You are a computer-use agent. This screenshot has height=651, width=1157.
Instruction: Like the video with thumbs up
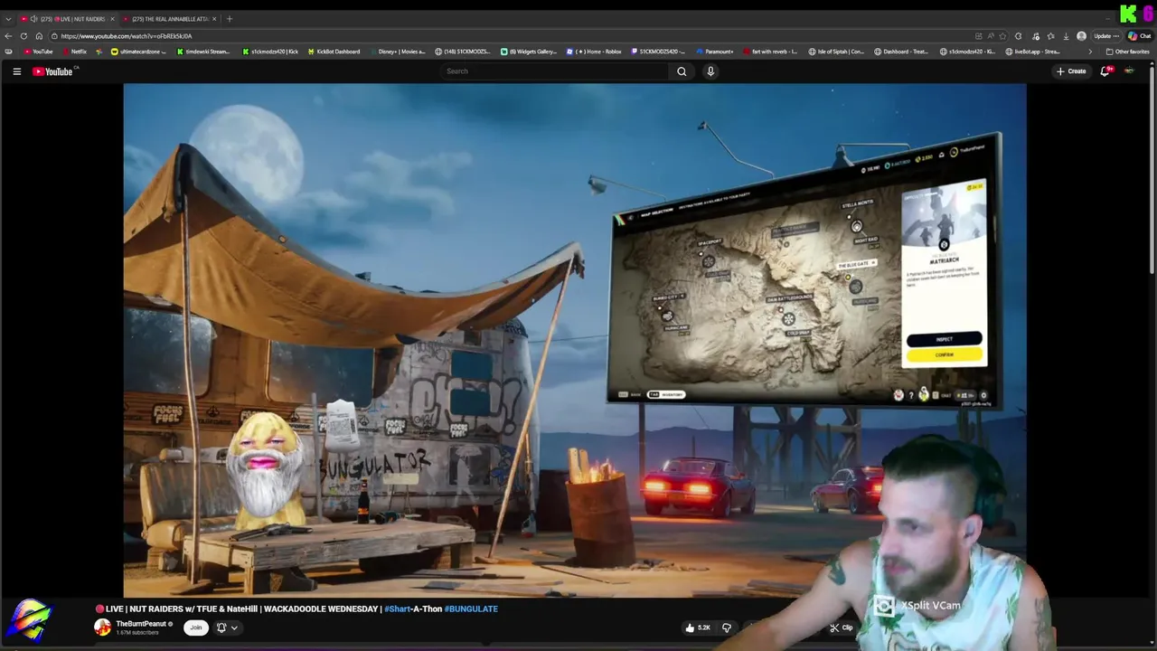click(x=696, y=627)
